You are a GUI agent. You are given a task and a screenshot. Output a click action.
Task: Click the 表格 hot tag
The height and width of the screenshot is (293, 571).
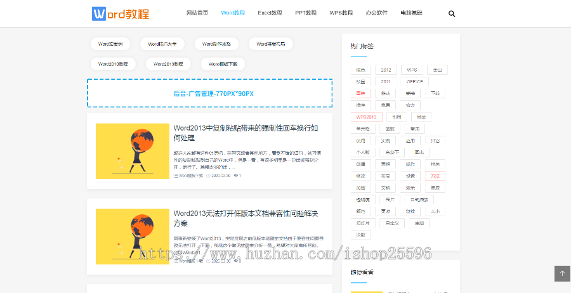pos(385,164)
